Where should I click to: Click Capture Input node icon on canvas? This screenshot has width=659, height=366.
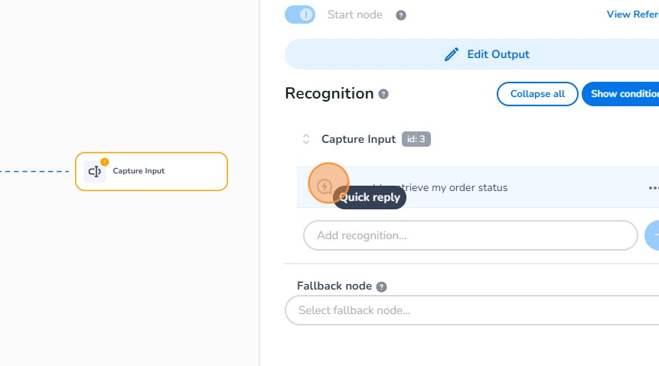pyautogui.click(x=95, y=171)
